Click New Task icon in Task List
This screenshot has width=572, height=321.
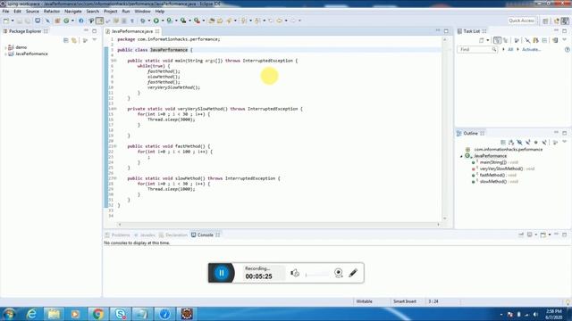click(482, 40)
